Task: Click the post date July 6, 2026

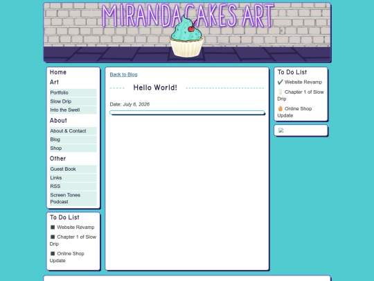Action: 136,104
